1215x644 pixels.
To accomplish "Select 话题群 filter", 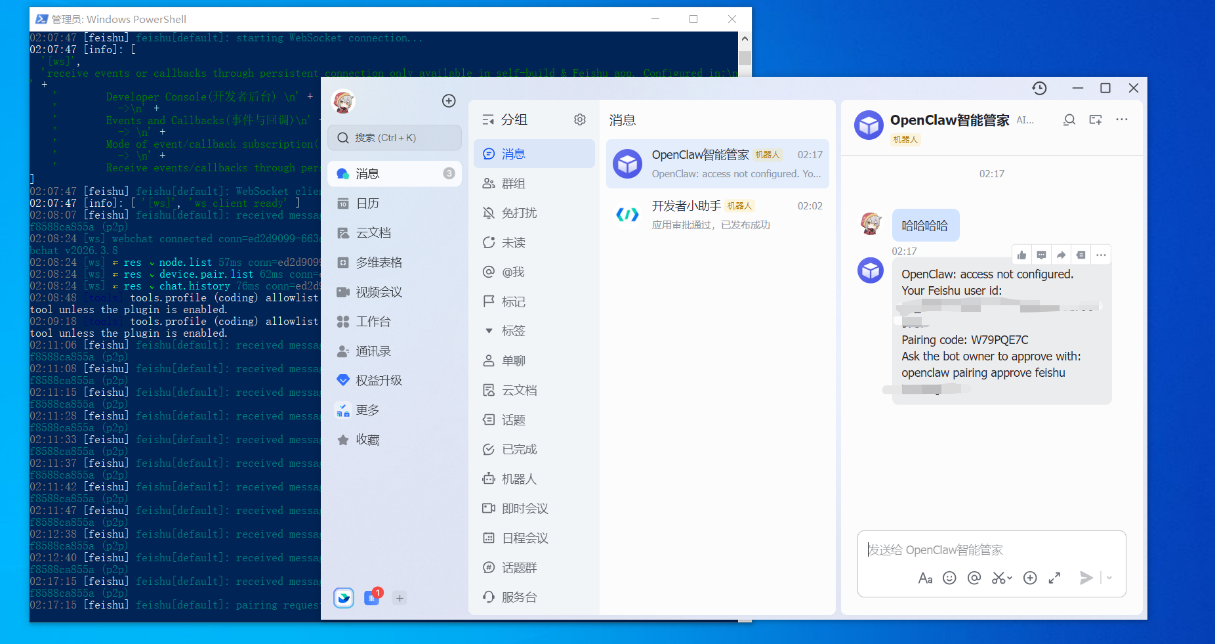I will pos(534,567).
